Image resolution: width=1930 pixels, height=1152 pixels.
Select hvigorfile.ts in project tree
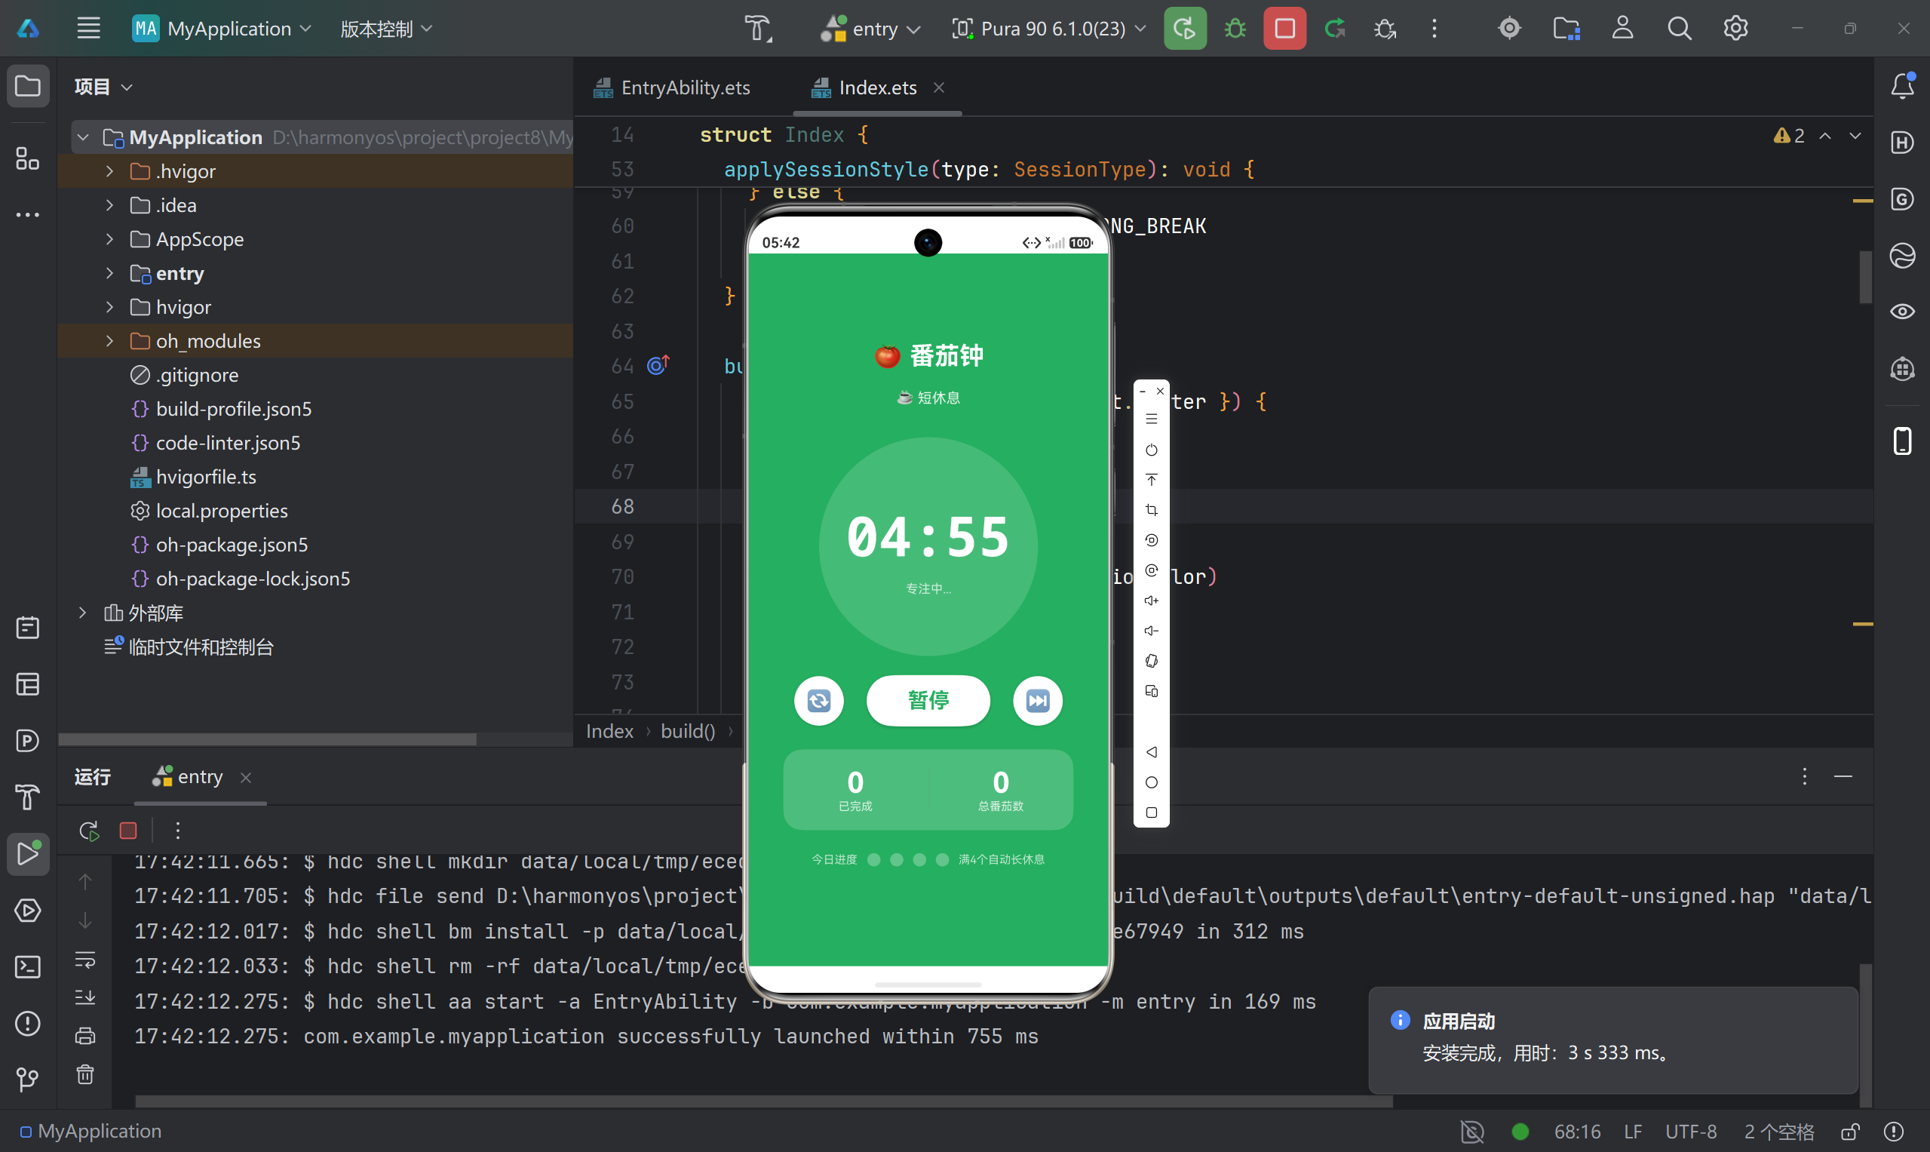[x=206, y=477]
